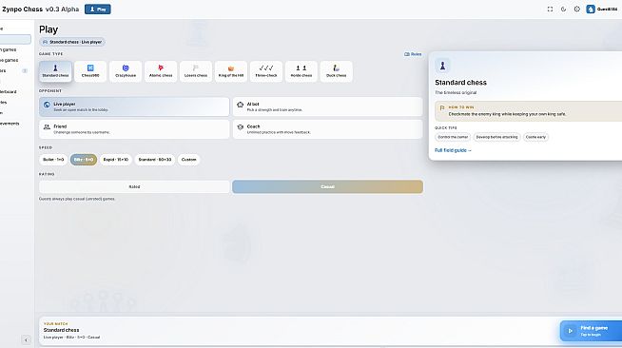Open the Full field guide link
The width and height of the screenshot is (622, 348).
click(453, 150)
